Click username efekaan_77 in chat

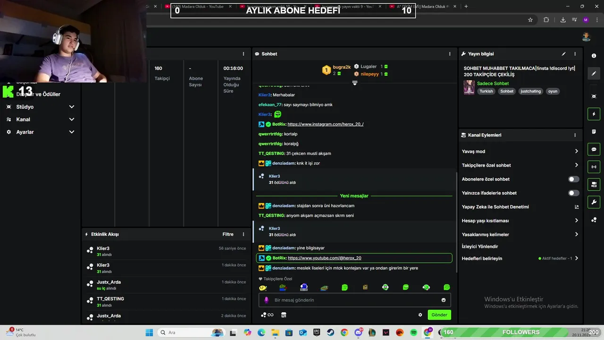[270, 105]
